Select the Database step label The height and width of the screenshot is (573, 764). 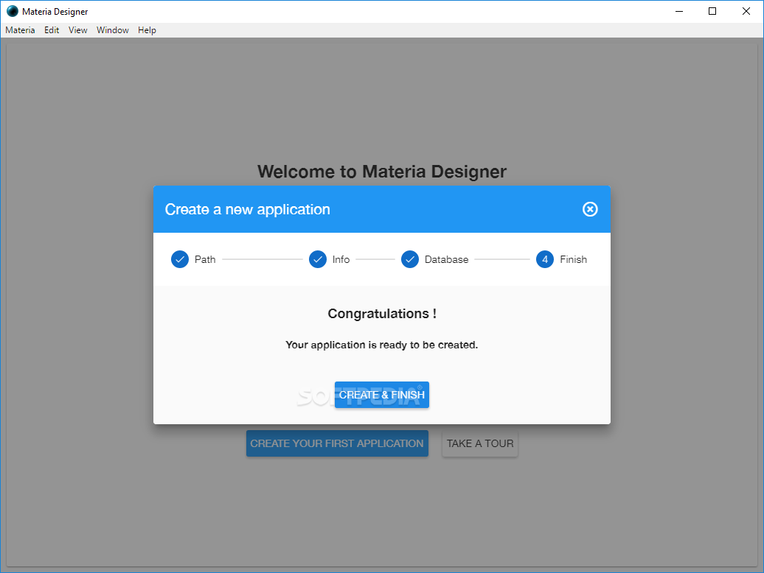pyautogui.click(x=446, y=259)
